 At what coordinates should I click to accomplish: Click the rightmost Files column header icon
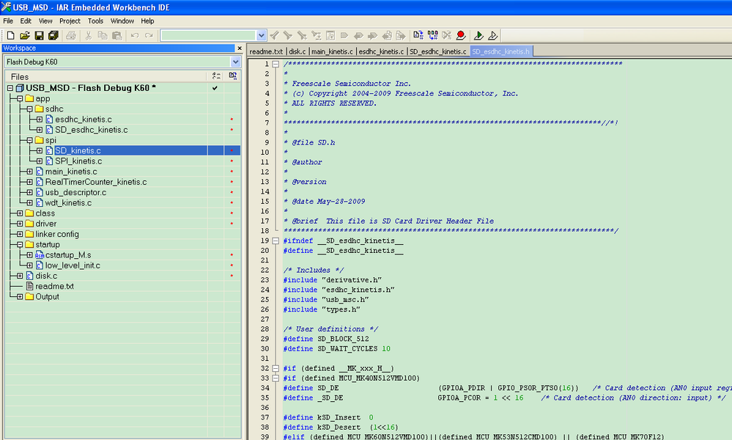click(233, 76)
